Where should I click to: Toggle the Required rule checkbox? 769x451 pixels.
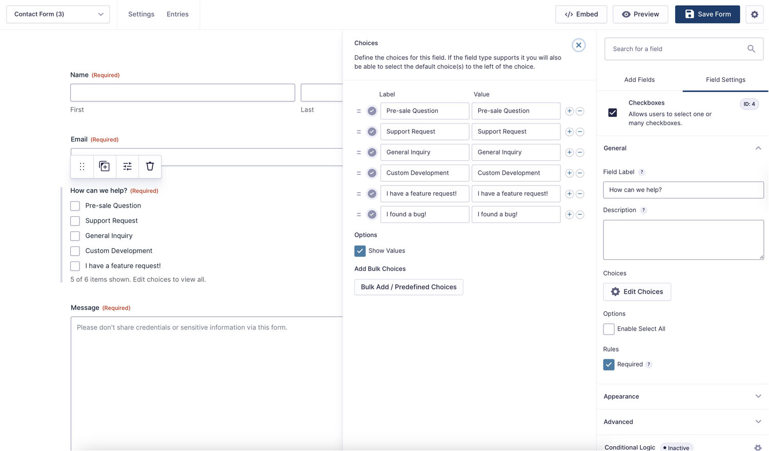coord(609,364)
